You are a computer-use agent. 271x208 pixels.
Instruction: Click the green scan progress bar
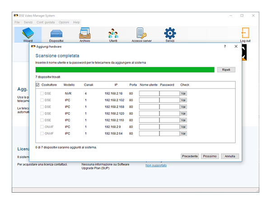tap(125, 70)
